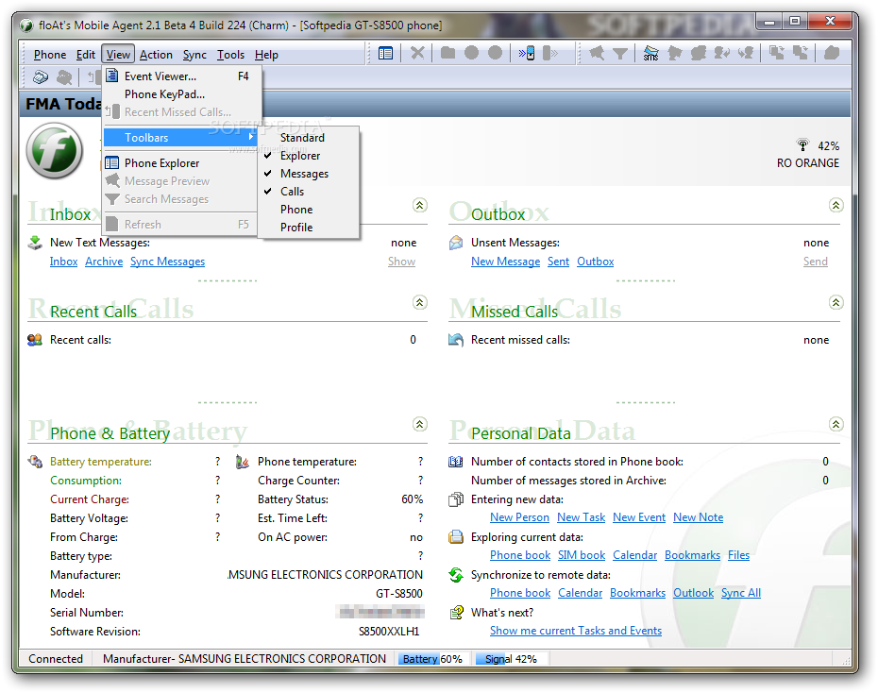Click the Entering new data pages icon
Viewport: 878px width, 693px height.
coord(456,499)
